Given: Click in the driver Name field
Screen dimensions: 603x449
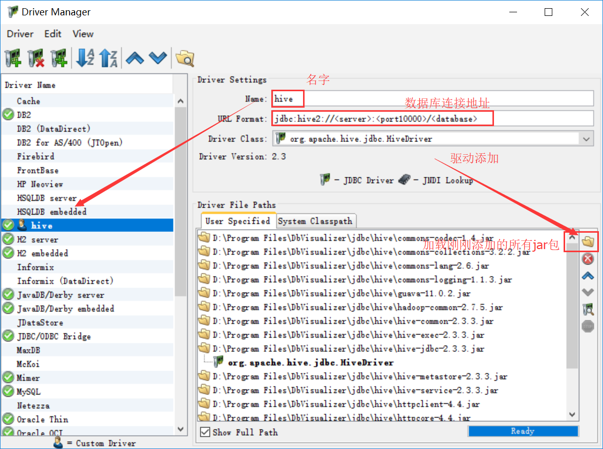Looking at the screenshot, I should coord(433,98).
